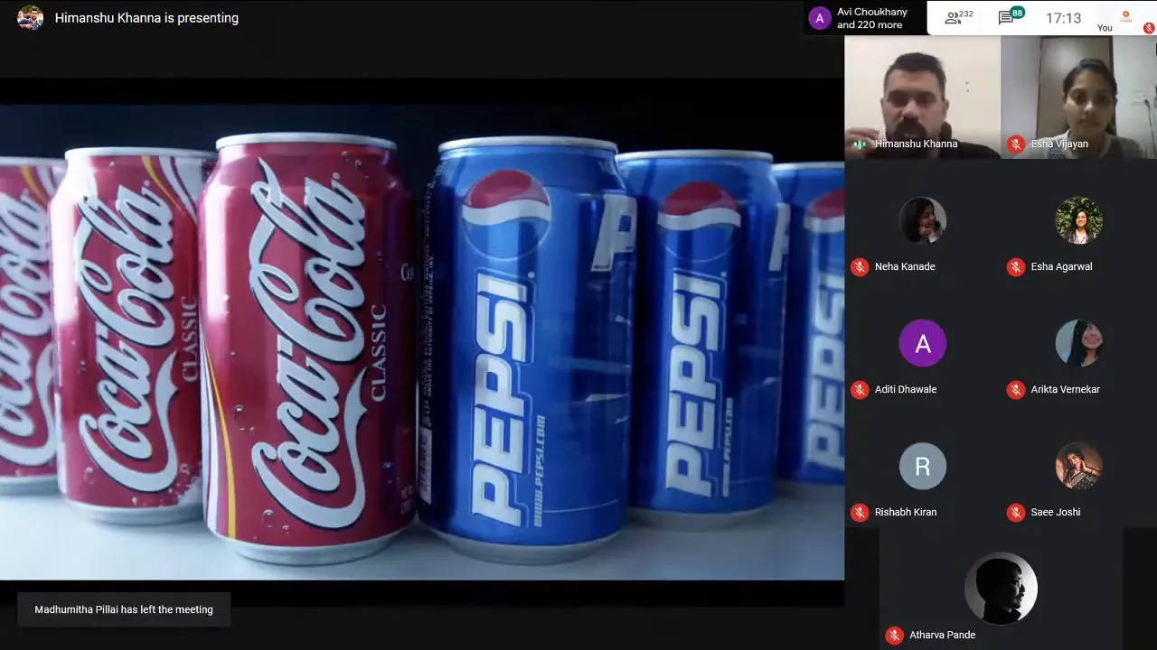Click Himanshu Khanna's presenter avatar at top left

(x=30, y=18)
